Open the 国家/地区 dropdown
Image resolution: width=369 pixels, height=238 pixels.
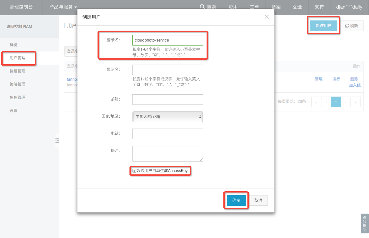(168, 117)
